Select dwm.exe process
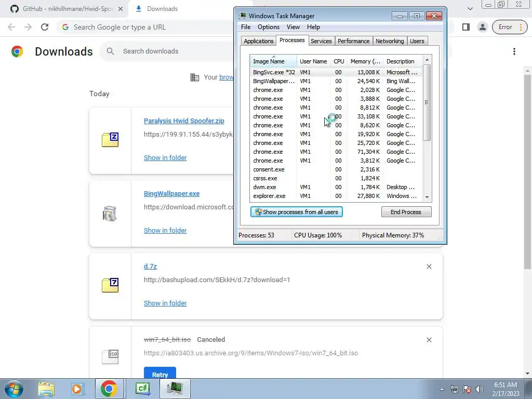 click(x=336, y=187)
